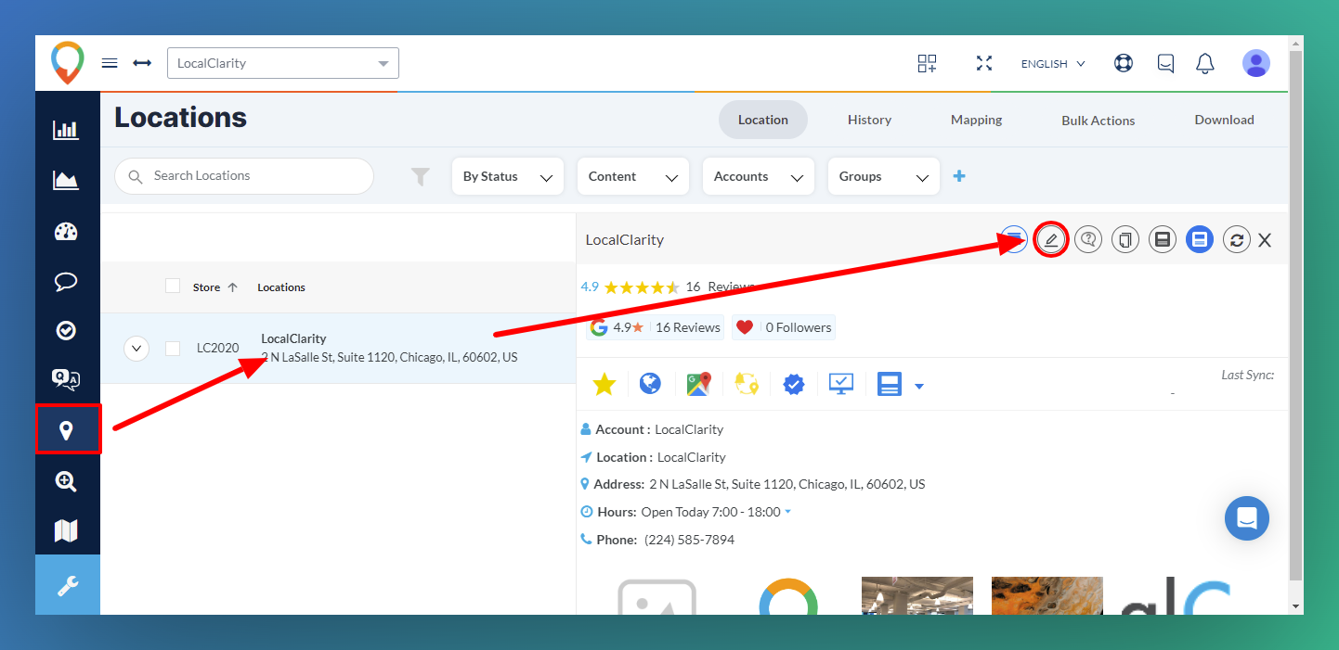Switch to the Mapping tab

(x=976, y=120)
